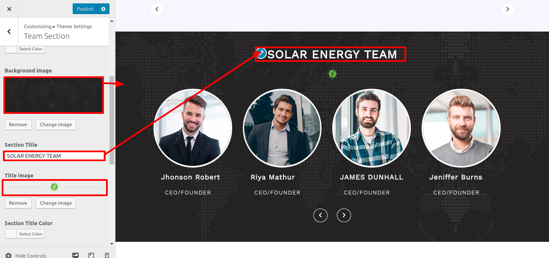This screenshot has height=258, width=549.
Task: Select the background image thumbnail
Action: [53, 95]
